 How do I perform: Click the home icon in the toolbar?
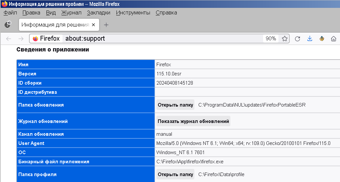[x=333, y=39]
